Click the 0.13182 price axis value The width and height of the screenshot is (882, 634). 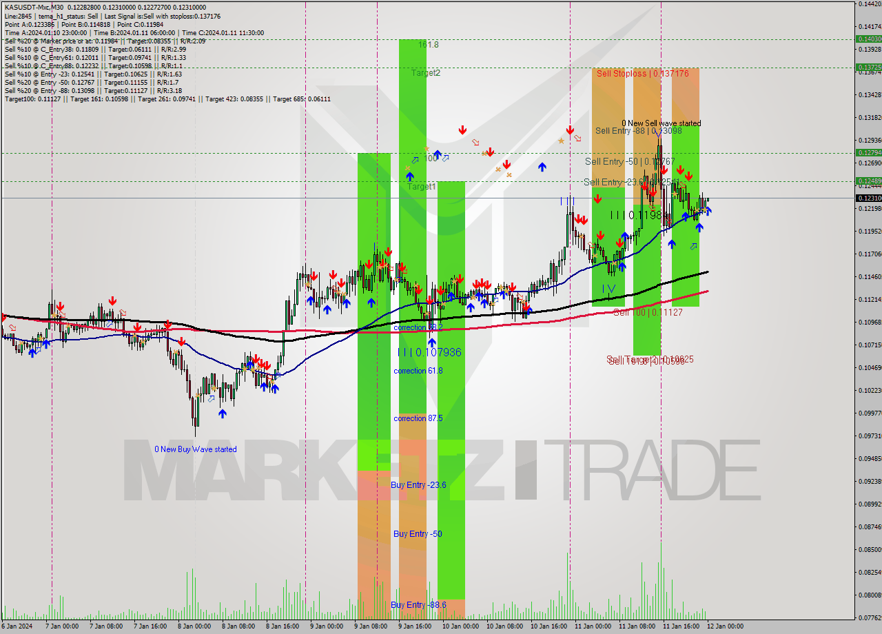point(869,118)
